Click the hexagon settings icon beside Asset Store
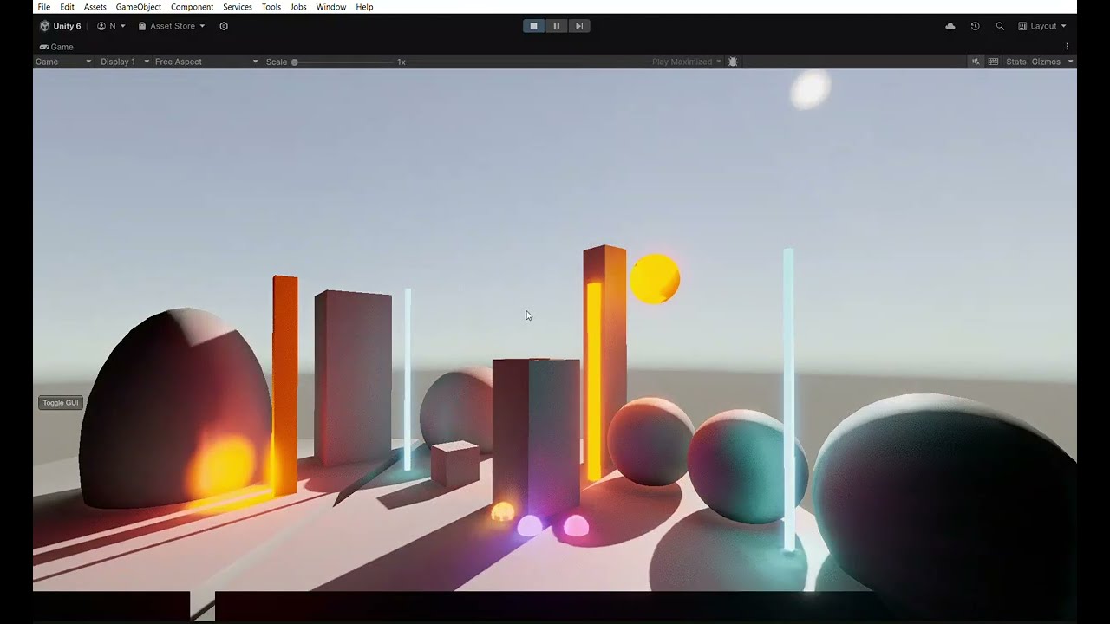Image resolution: width=1110 pixels, height=624 pixels. [x=224, y=26]
